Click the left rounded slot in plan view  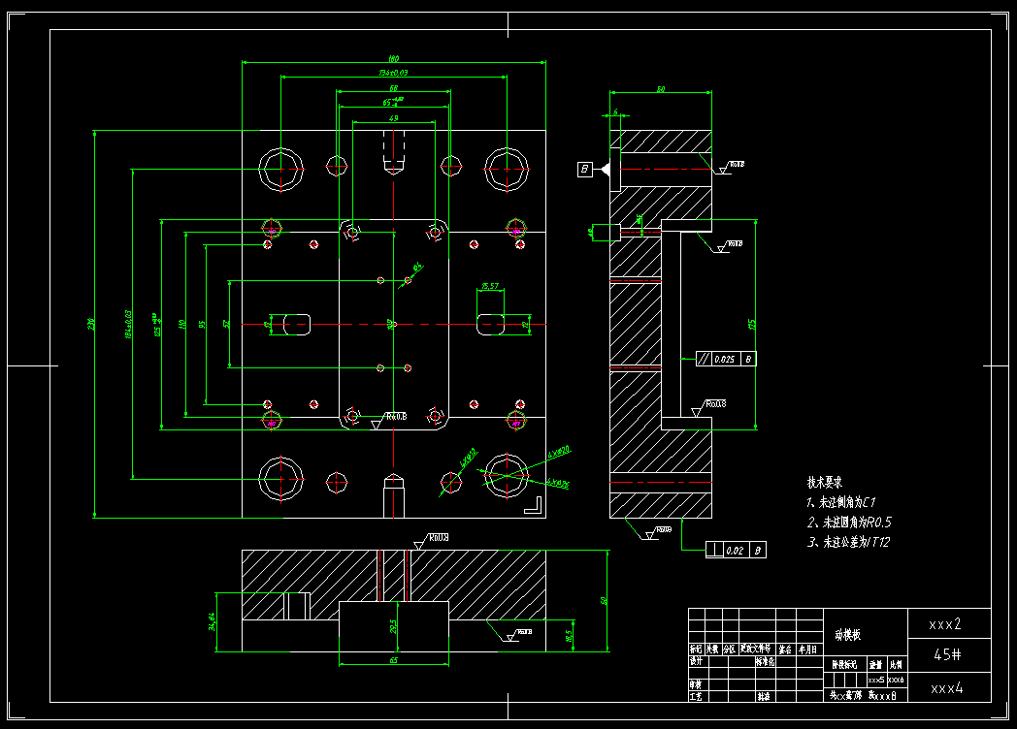point(297,324)
